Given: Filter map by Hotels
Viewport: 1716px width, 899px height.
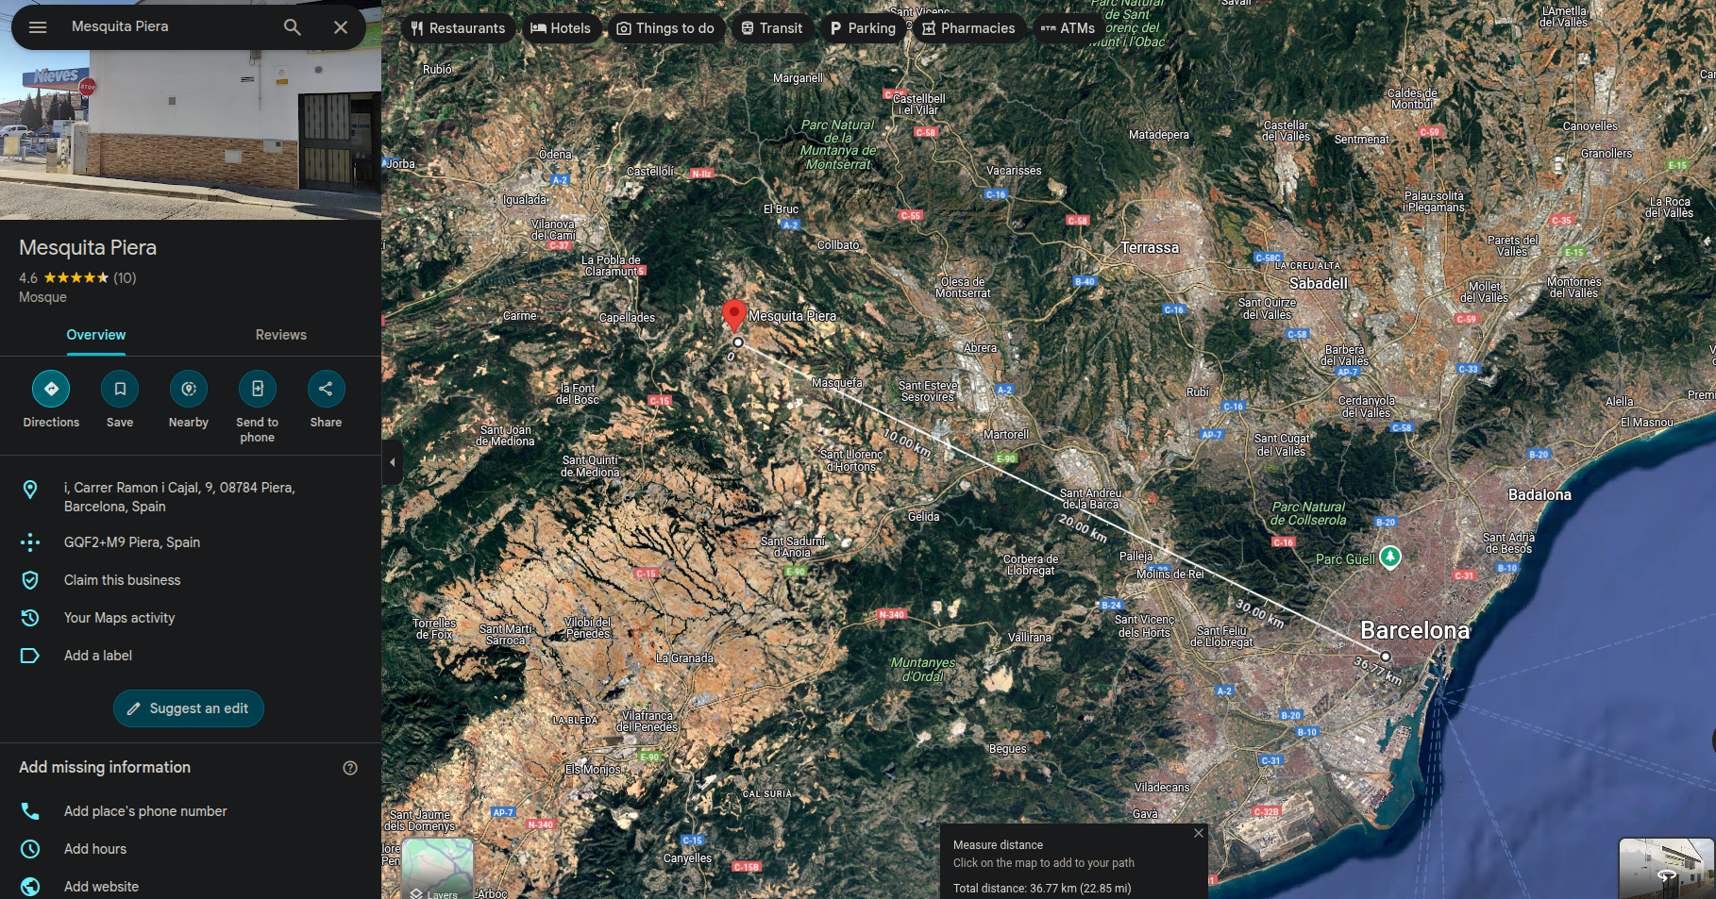Looking at the screenshot, I should click(x=561, y=28).
